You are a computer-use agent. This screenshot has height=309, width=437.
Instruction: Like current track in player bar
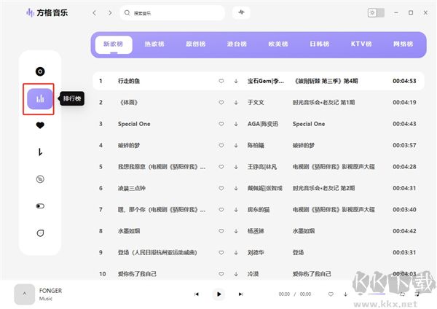pos(331,294)
